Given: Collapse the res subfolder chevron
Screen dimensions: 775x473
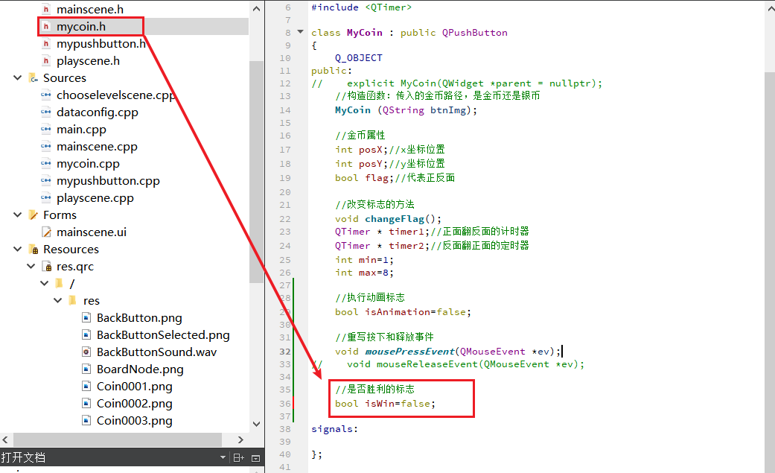Looking at the screenshot, I should pos(58,300).
